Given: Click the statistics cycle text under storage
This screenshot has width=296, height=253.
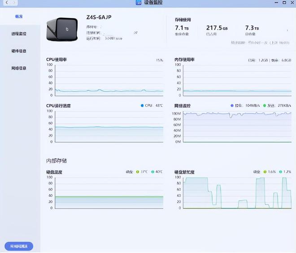Looking at the screenshot, I should coord(260,43).
